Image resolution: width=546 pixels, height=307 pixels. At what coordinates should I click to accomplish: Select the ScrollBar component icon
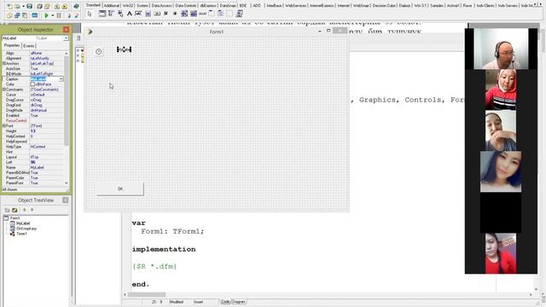[202, 14]
